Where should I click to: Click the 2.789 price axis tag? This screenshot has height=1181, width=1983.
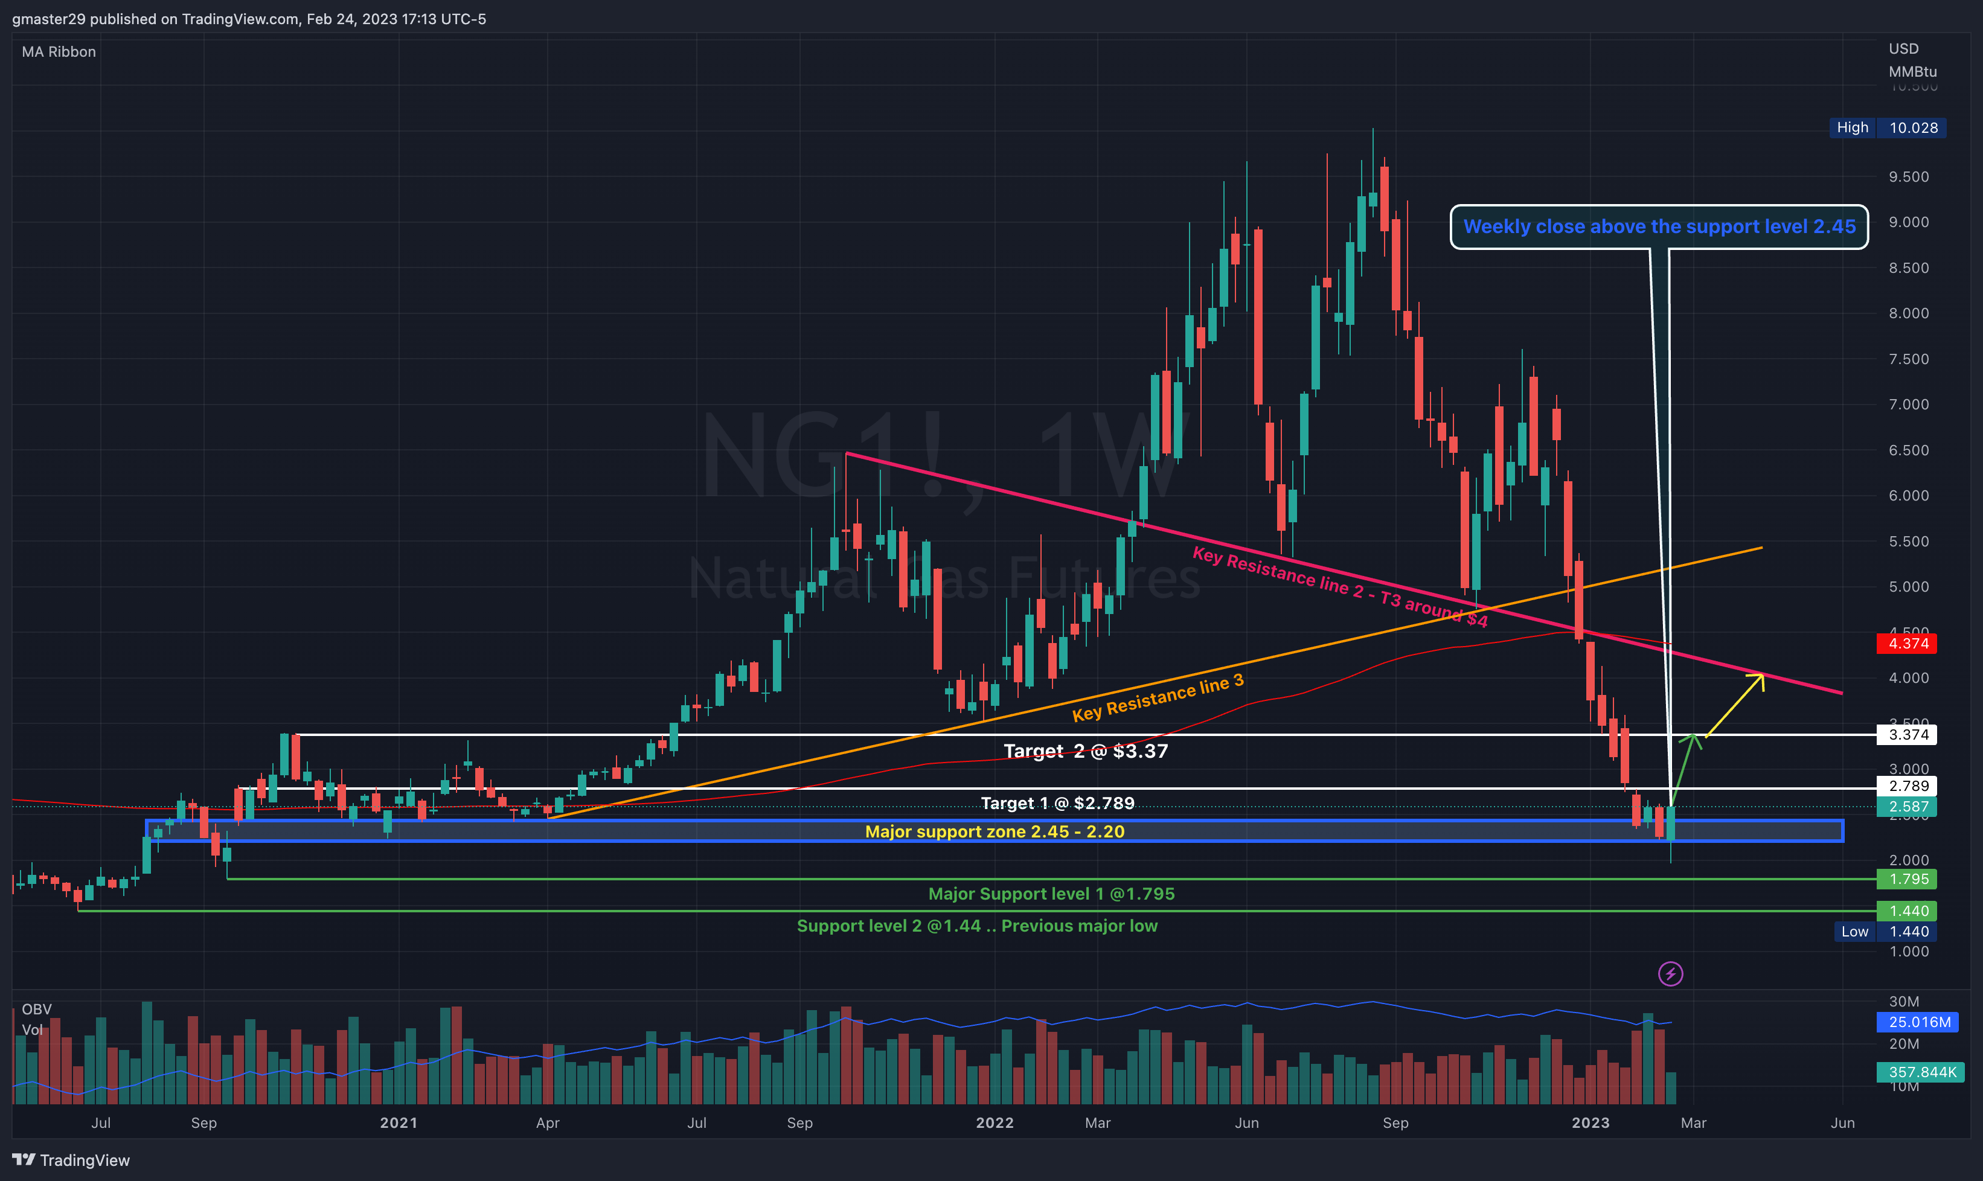(x=1906, y=786)
